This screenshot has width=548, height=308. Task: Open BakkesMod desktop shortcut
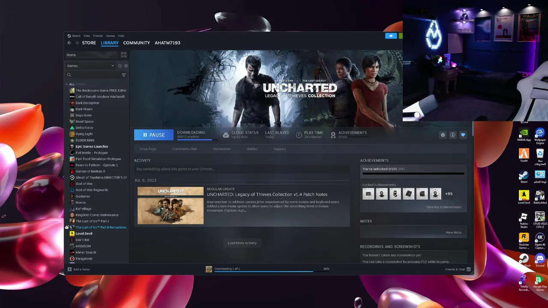[540, 197]
